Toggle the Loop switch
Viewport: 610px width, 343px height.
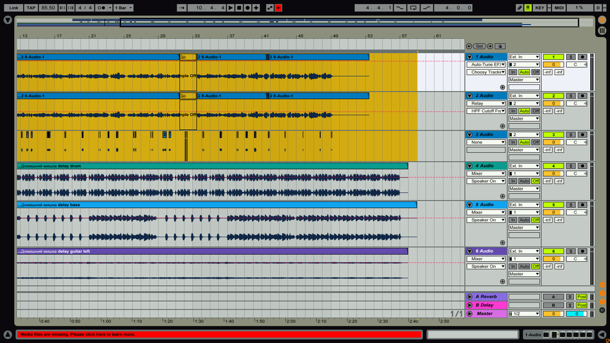pos(413,8)
